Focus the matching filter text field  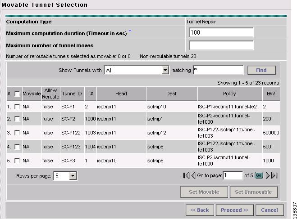click(x=218, y=70)
